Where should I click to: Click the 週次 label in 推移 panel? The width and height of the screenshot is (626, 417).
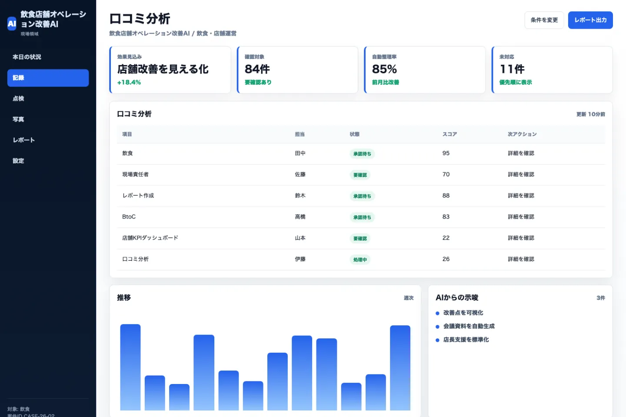point(408,298)
